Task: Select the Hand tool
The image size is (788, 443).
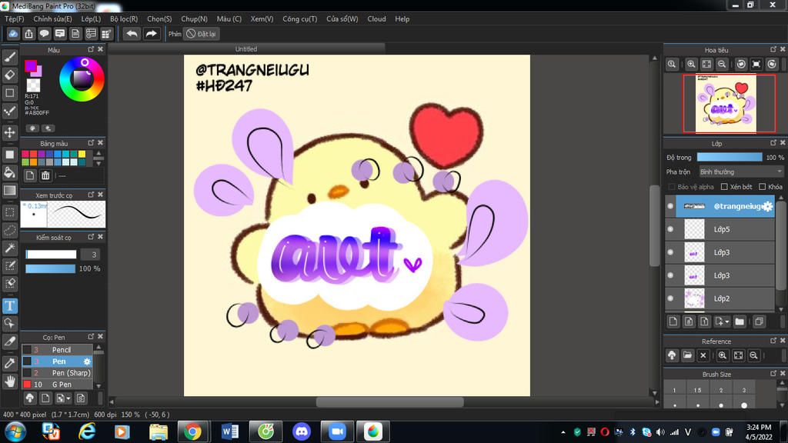Action: (9, 381)
